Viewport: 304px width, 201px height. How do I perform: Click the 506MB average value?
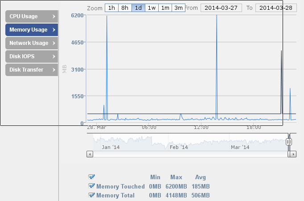tap(201, 195)
